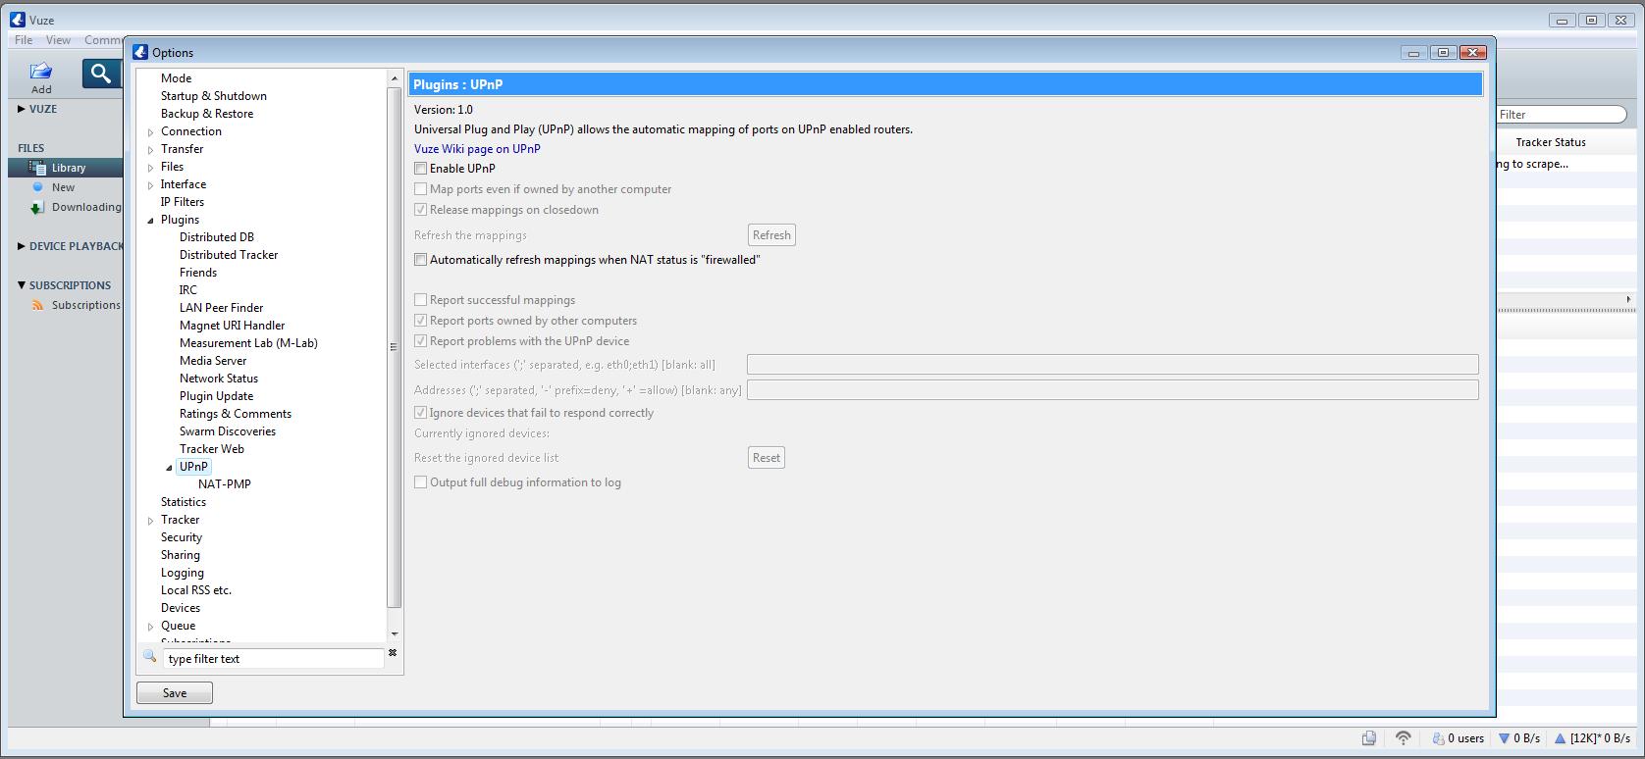Collapse the SUBSCRIPTIONS sidebar section
The height and width of the screenshot is (759, 1645).
[x=22, y=285]
